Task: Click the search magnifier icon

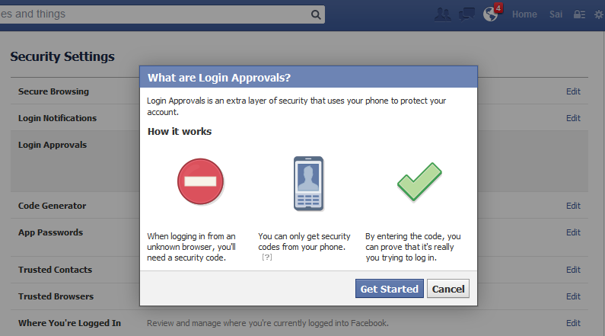Action: click(x=316, y=14)
